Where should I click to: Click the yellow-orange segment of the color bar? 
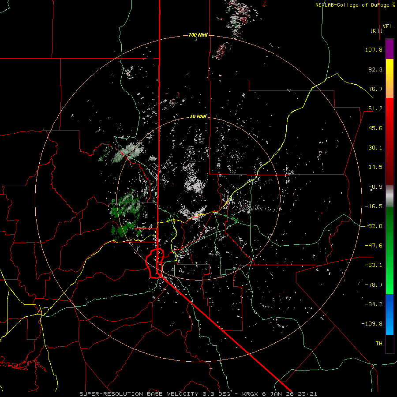[x=390, y=79]
